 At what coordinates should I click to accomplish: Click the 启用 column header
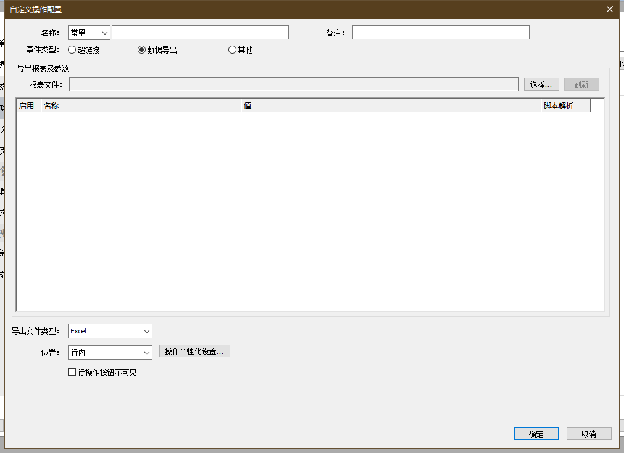pyautogui.click(x=28, y=106)
